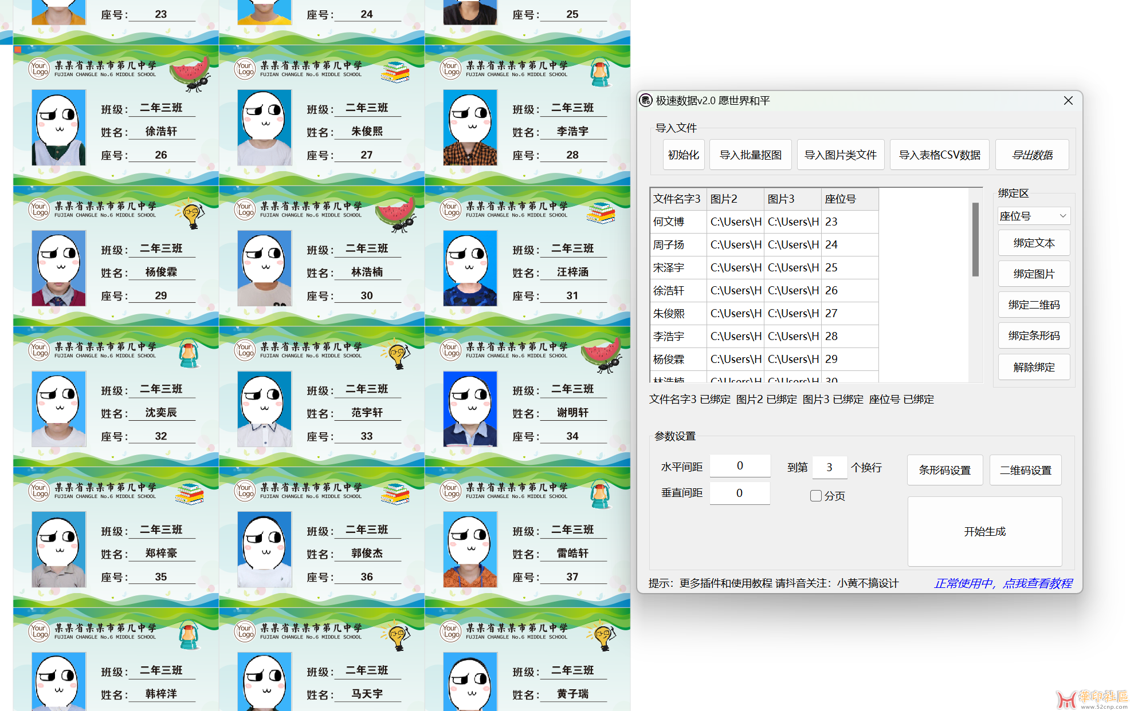Close the 极速数据v2.0 dialog
Viewport: 1130px width, 711px height.
click(x=1068, y=100)
